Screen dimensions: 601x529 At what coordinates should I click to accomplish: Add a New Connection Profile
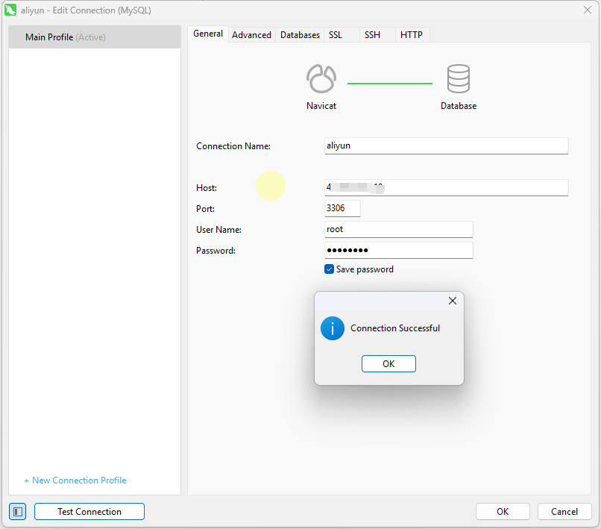click(x=75, y=481)
